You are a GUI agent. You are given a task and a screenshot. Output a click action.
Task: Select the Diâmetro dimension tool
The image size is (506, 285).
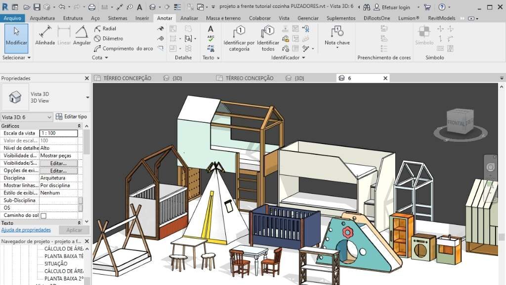108,38
